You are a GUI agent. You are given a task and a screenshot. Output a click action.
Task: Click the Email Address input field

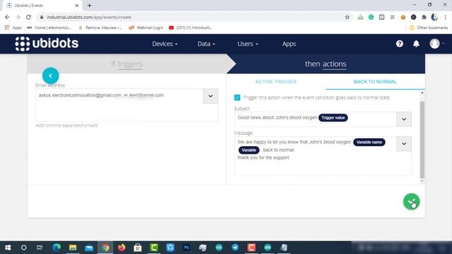119,105
